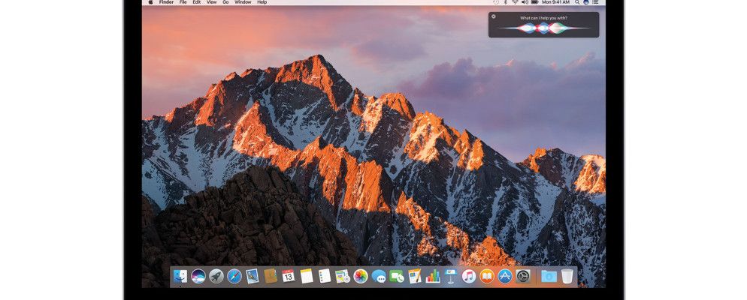
Task: Open Finder from the Dock
Action: [180, 276]
